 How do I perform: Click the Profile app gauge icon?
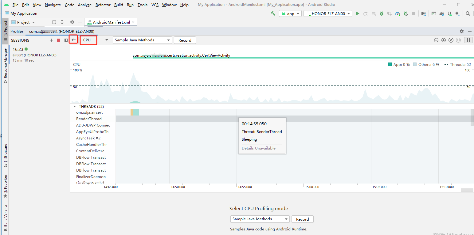click(x=398, y=13)
